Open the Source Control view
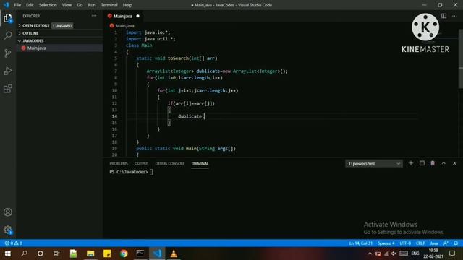This screenshot has height=260, width=463. click(8, 53)
